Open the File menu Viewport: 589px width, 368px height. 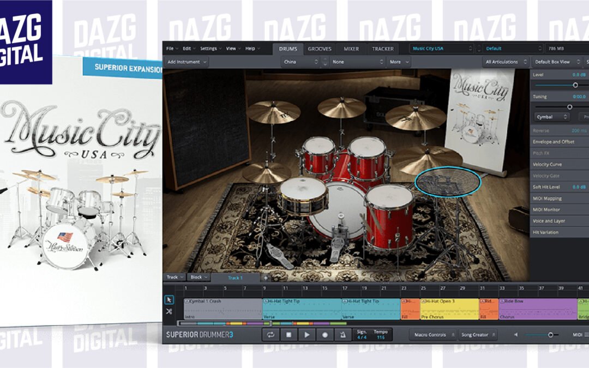(x=172, y=49)
